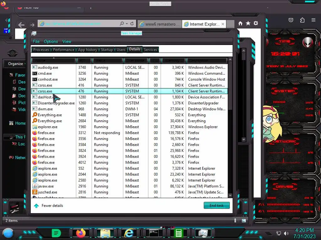Collapse Task Manager with Fewer details
The image size is (321, 240).
tap(49, 206)
